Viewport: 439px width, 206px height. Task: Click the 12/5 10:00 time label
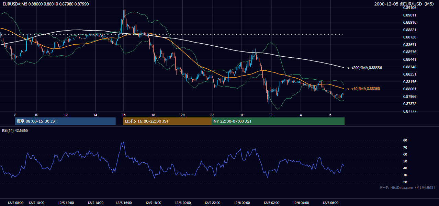point(36,203)
